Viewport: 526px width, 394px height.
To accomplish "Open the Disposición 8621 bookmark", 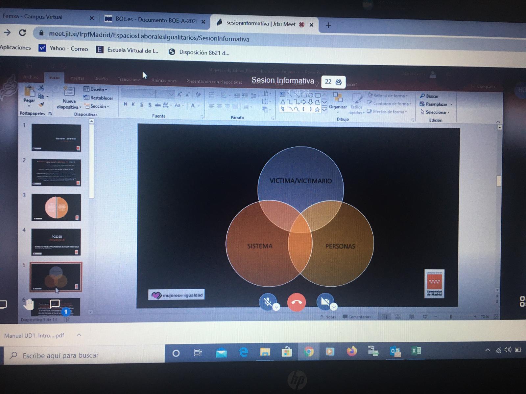I will pos(199,53).
